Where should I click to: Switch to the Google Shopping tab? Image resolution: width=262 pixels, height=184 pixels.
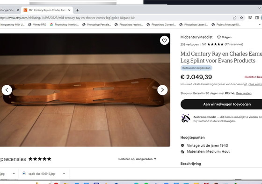pyautogui.click(x=7, y=10)
